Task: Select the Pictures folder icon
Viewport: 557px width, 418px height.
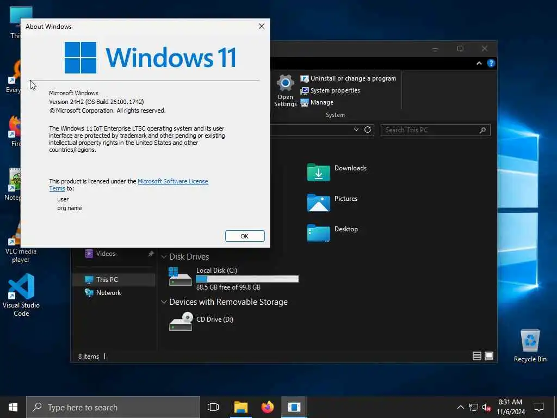Action: [318, 203]
